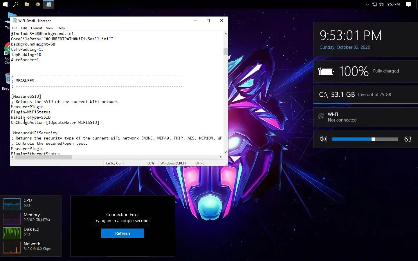Click UTF-8 encoding in the status bar
Viewport: 418px width, 261px height.
(200, 163)
